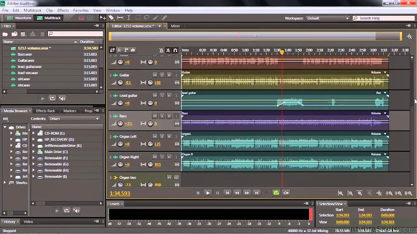The width and height of the screenshot is (417, 234).
Task: Expand the CD-ROM (E:) drive
Action: tap(34, 133)
